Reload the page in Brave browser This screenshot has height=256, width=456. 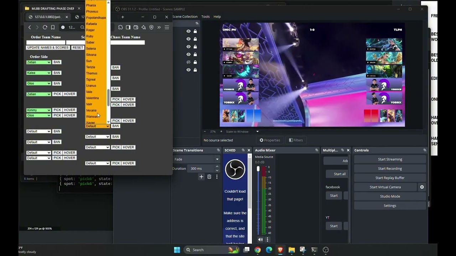45,27
